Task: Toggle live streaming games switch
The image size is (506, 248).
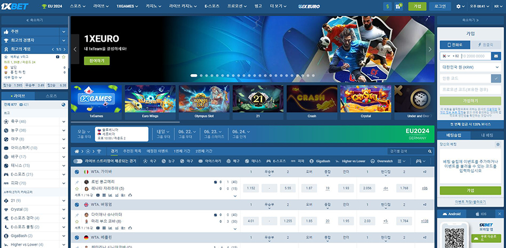Action: pos(78,161)
